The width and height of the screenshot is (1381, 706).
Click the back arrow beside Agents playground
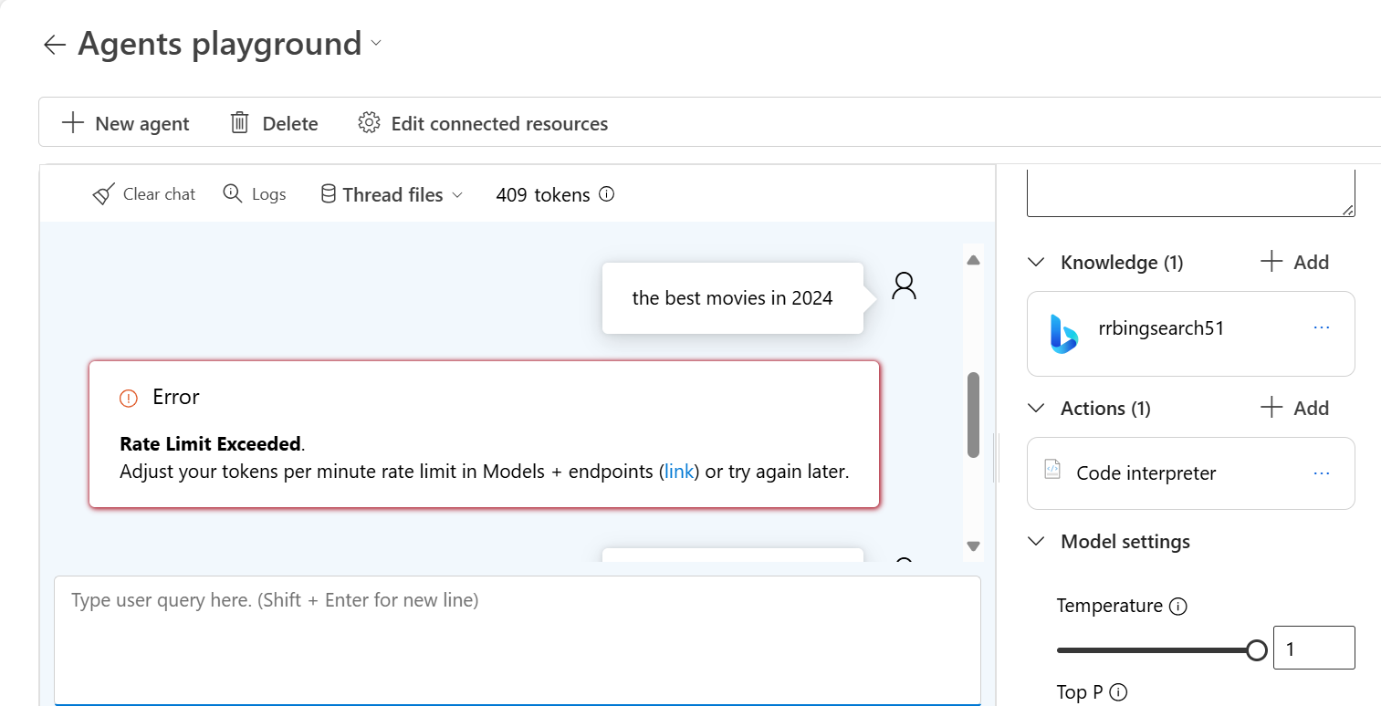(x=55, y=45)
